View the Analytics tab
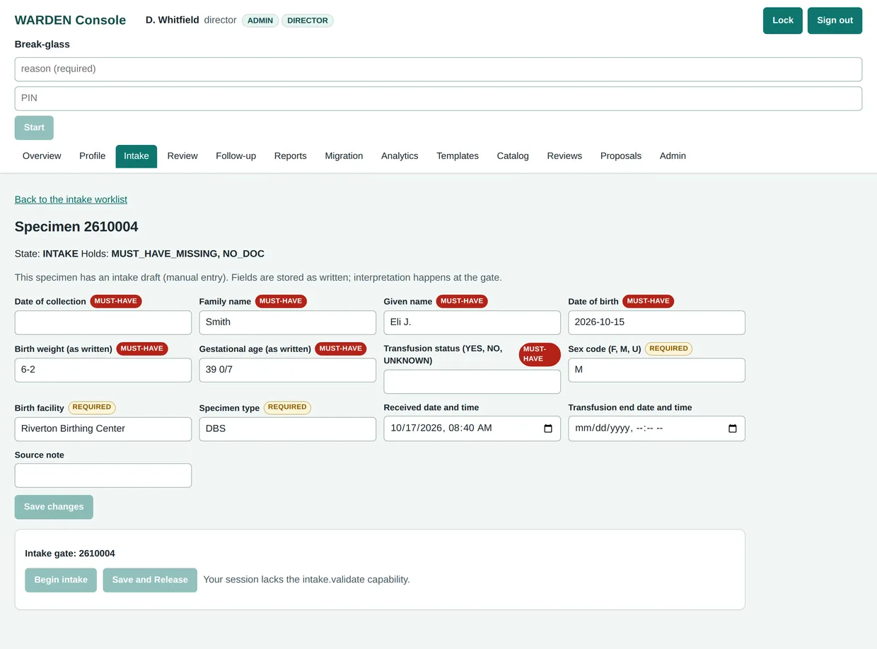The height and width of the screenshot is (649, 877). pyautogui.click(x=400, y=156)
